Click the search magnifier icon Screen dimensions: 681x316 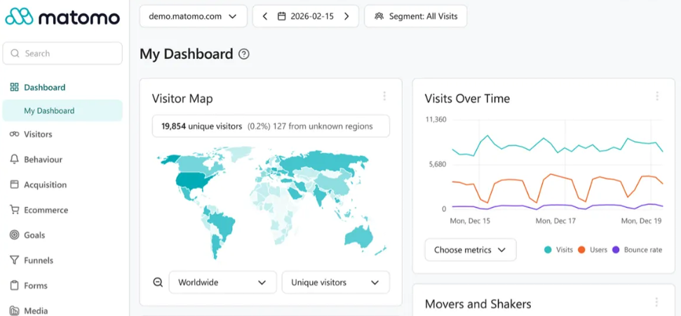15,53
